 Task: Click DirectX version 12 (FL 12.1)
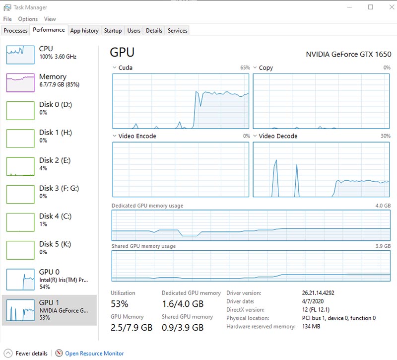[x=316, y=309]
